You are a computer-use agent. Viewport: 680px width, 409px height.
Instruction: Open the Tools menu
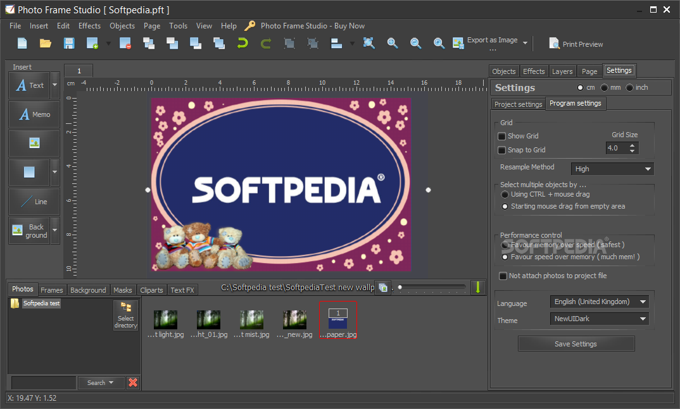(x=179, y=26)
